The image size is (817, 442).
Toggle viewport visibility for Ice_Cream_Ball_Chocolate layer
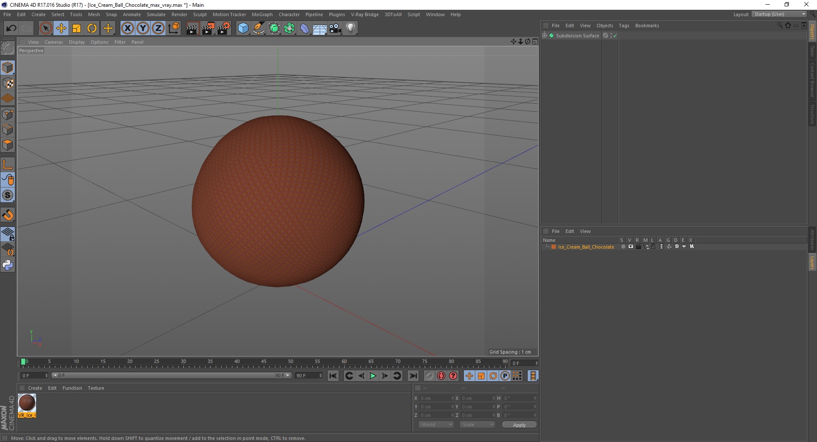(x=631, y=247)
